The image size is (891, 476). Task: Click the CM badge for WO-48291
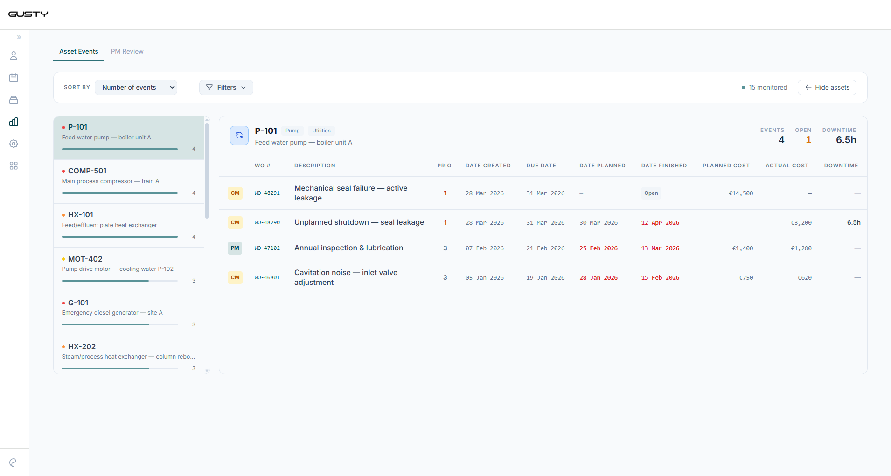coord(235,193)
